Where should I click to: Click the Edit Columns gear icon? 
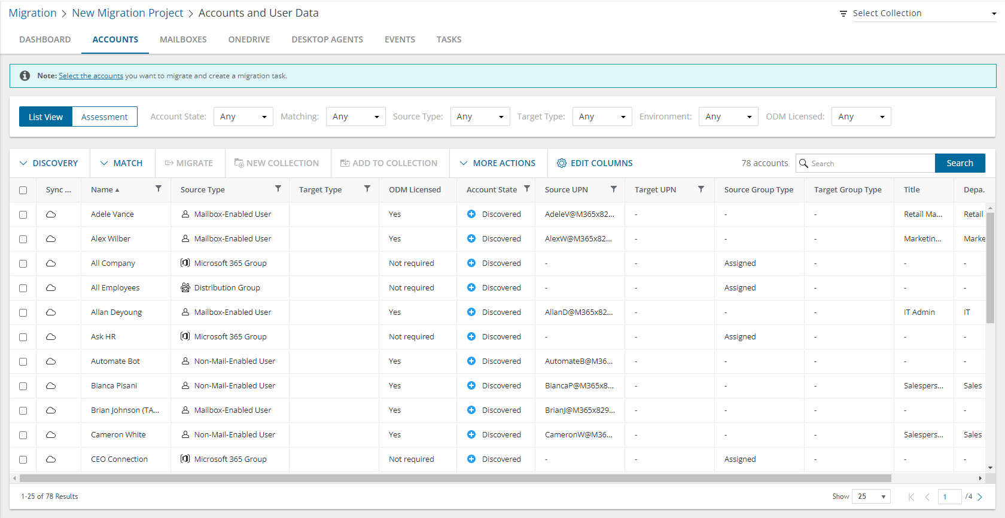coord(562,163)
